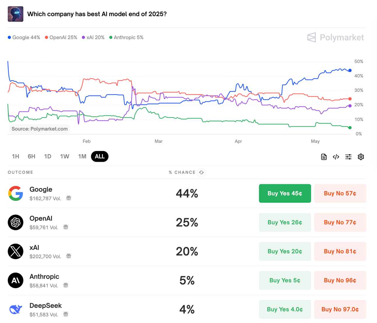
Task: Click the gift icon under Google
Action: pos(69,198)
